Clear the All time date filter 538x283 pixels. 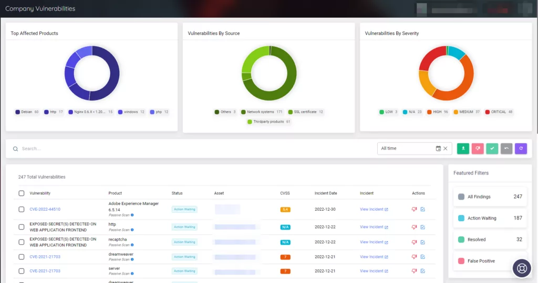coord(446,148)
